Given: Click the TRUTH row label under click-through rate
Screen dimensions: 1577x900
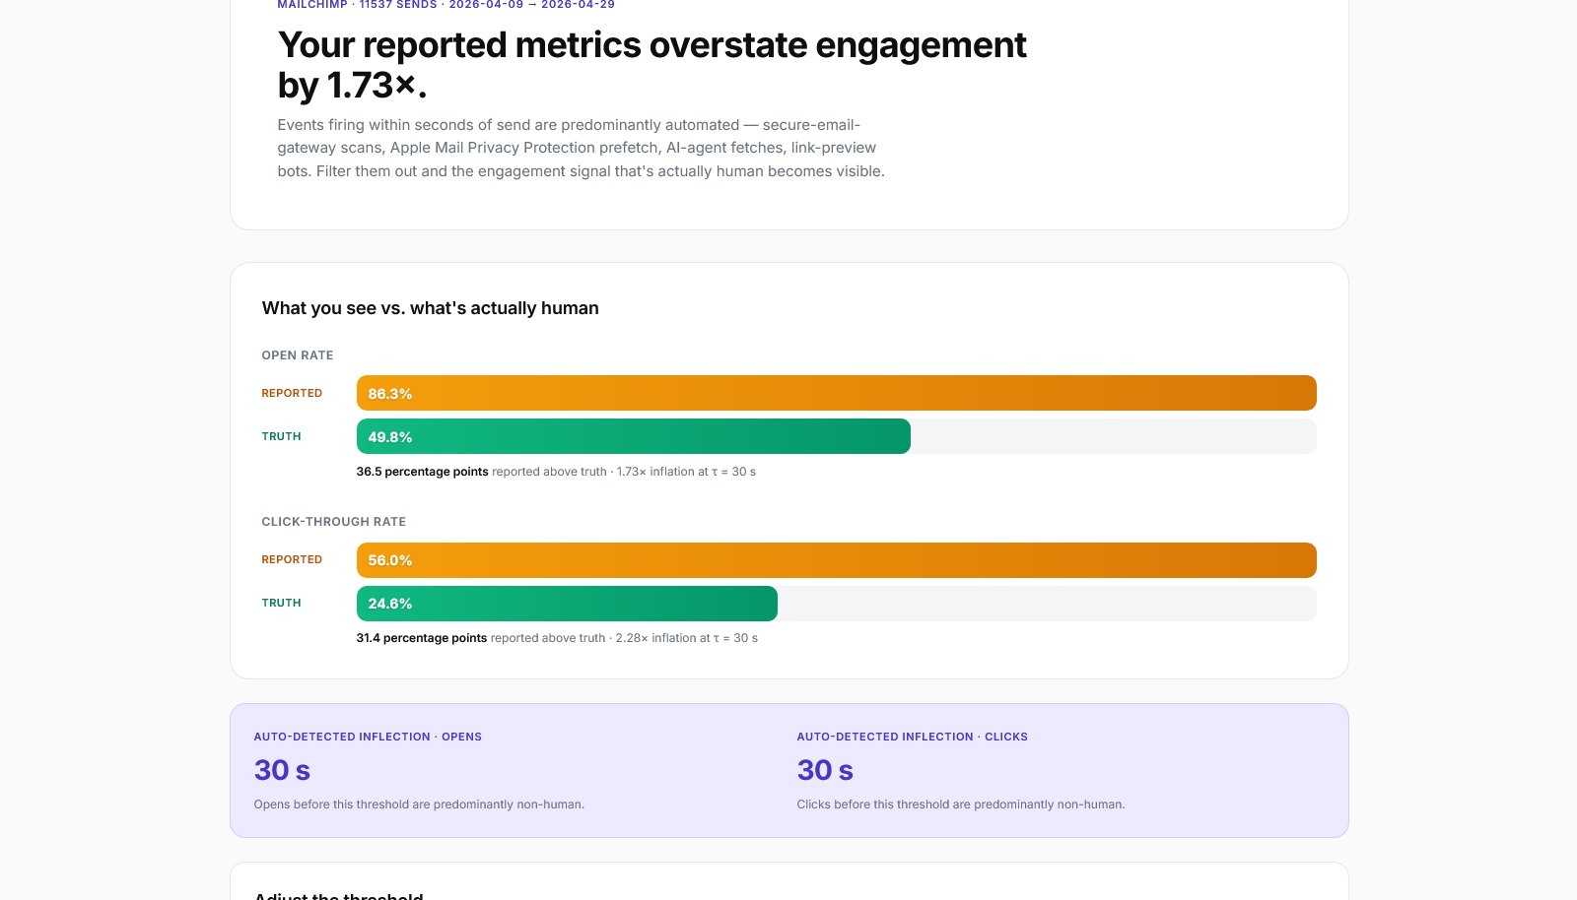Looking at the screenshot, I should coord(282,602).
